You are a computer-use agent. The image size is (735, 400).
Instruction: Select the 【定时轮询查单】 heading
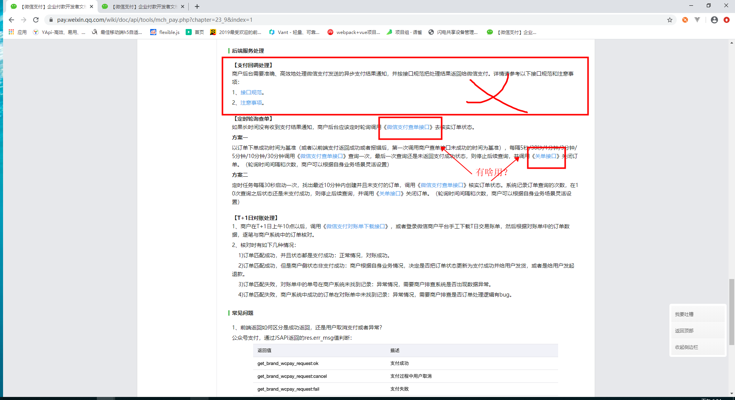[253, 119]
